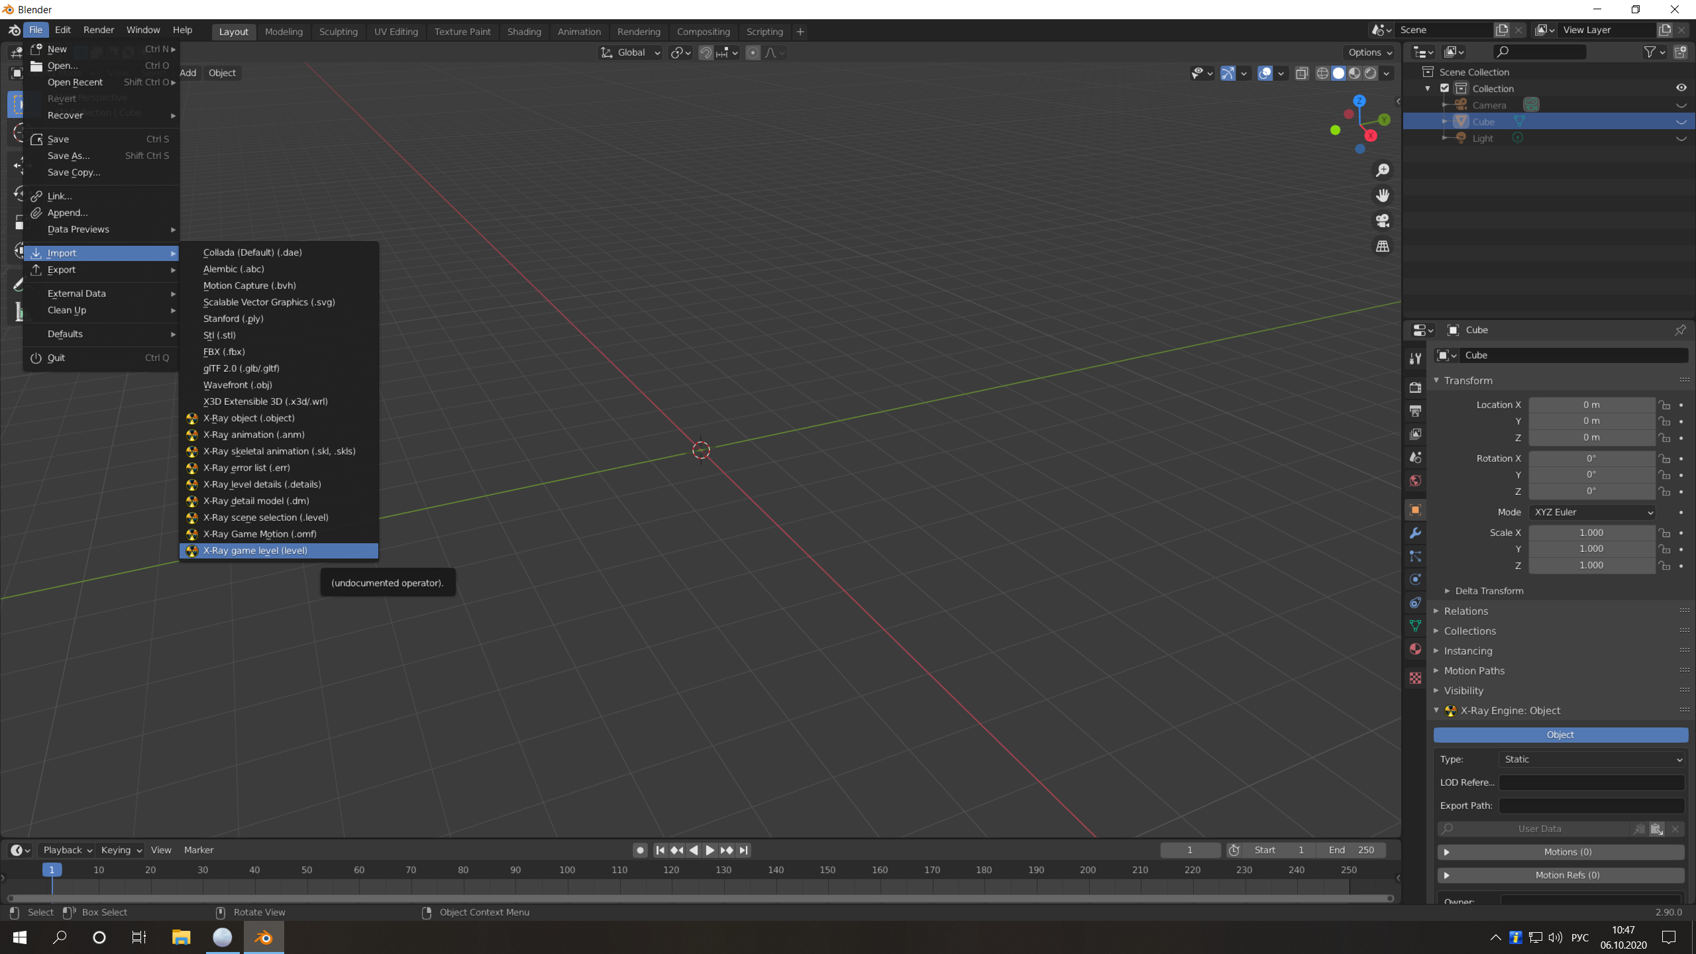
Task: Open the Tool properties tab icon
Action: (x=1416, y=358)
